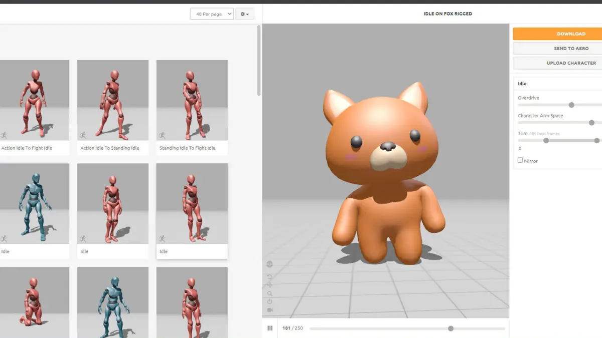Screen dimensions: 602x338
Task: Click the animation timeline scrubber handle
Action: coord(450,328)
